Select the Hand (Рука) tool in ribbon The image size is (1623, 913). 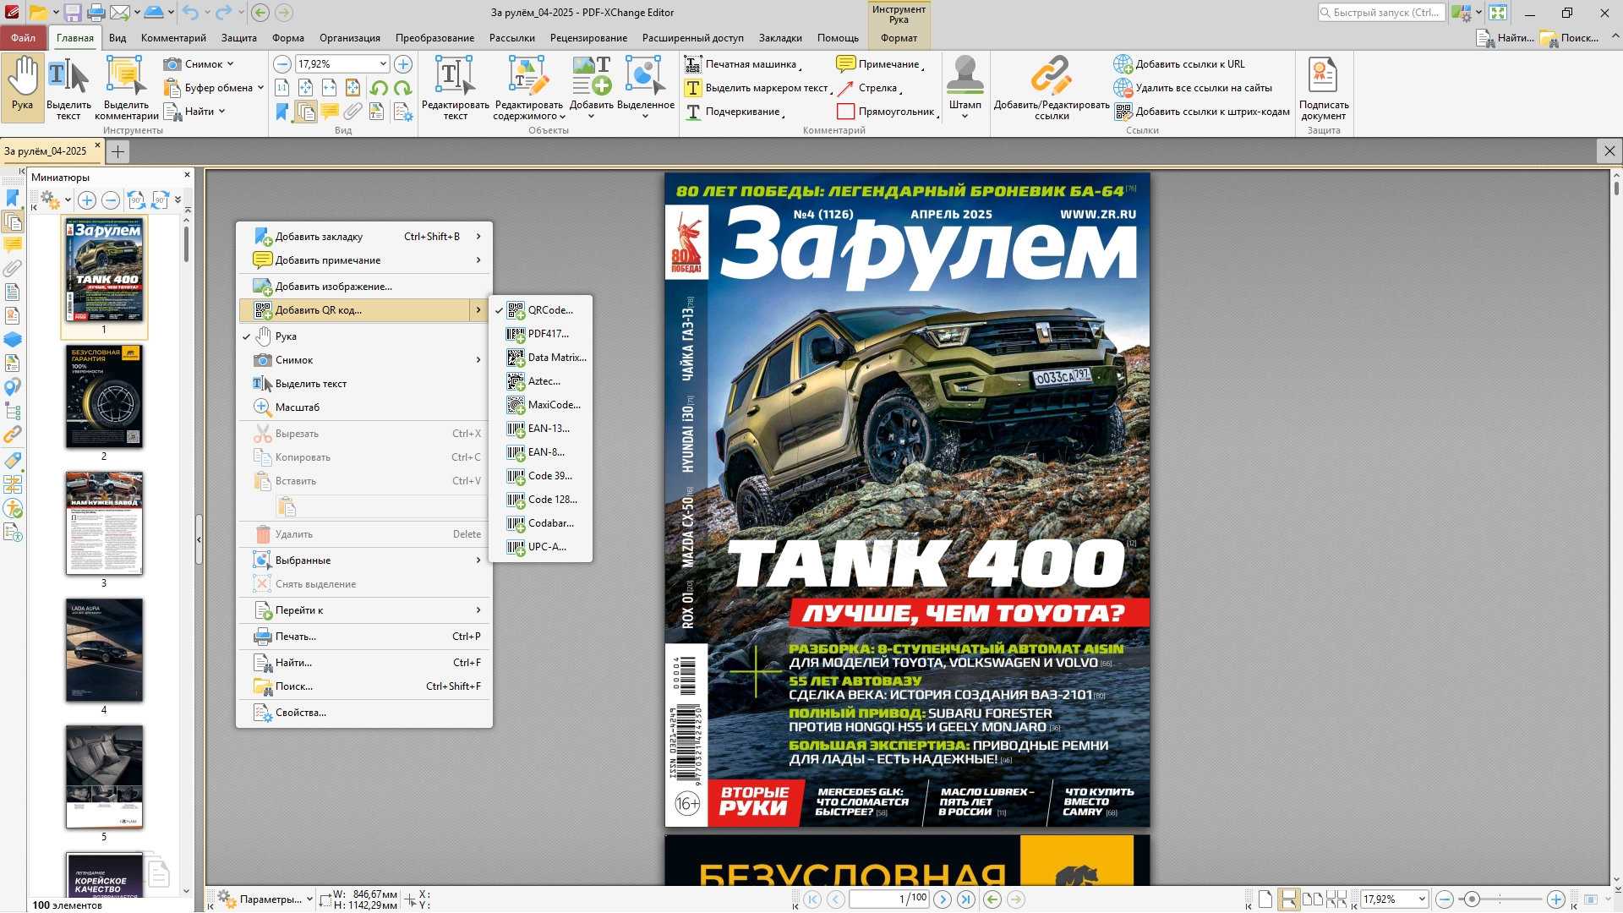[23, 85]
